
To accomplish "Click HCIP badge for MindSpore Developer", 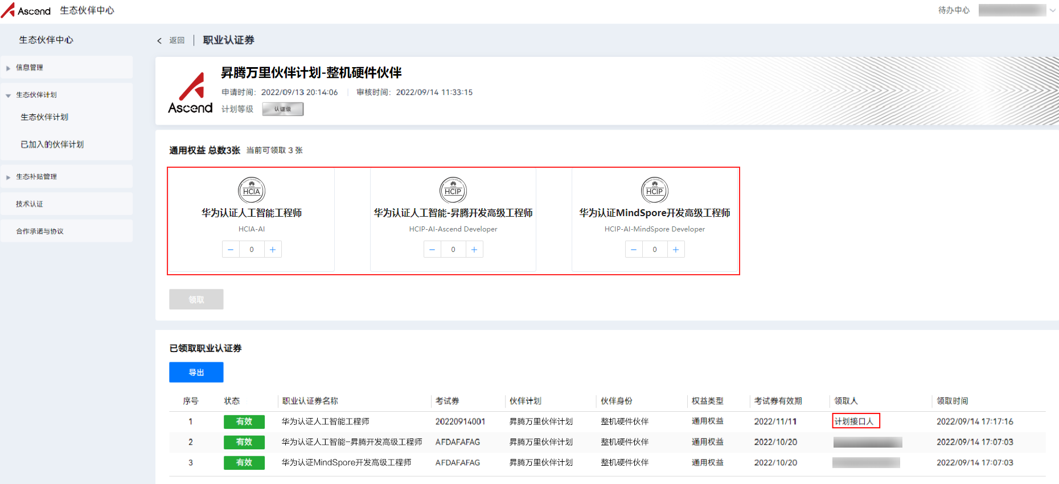I will click(655, 190).
